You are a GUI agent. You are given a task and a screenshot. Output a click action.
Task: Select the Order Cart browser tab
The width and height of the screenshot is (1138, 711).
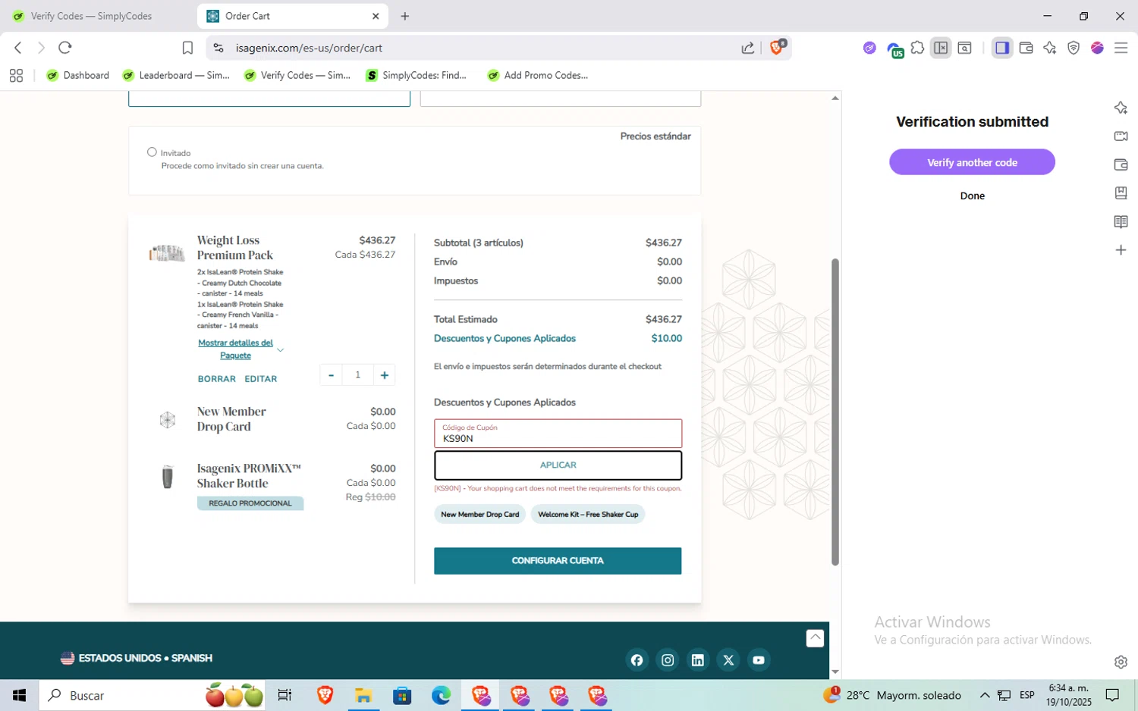click(x=292, y=16)
